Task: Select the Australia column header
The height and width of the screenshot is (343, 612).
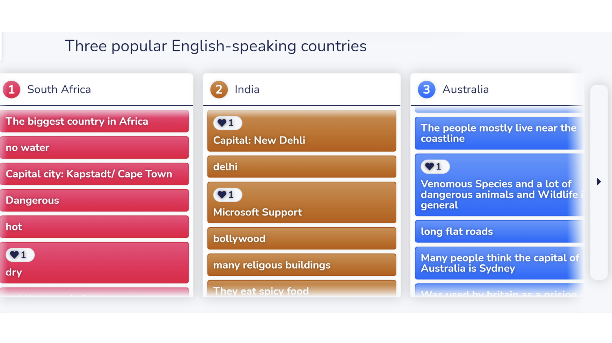Action: point(465,90)
